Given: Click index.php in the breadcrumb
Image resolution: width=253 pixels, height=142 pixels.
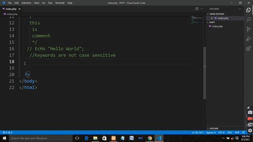Looking at the screenshot, I should pyautogui.click(x=12, y=14).
